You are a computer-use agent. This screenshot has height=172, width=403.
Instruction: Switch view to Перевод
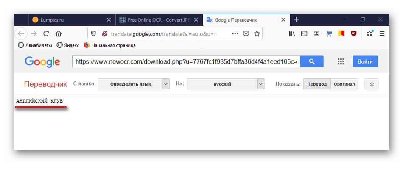click(317, 84)
